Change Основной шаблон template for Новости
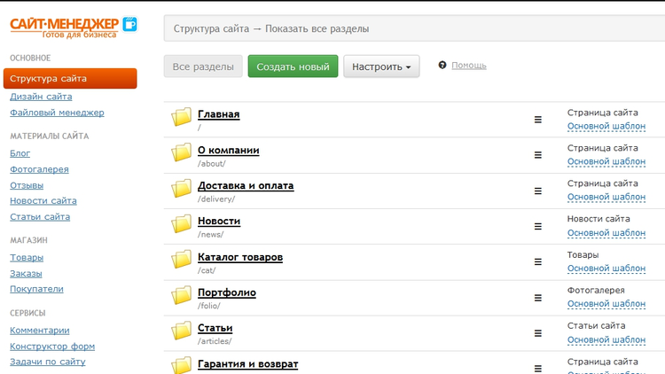The height and width of the screenshot is (374, 665). coord(606,233)
